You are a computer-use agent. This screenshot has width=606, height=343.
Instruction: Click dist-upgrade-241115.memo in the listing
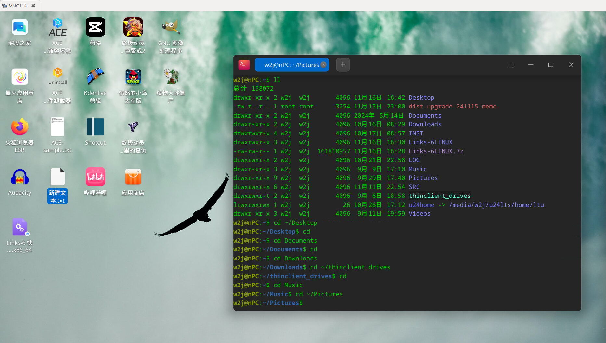tap(452, 107)
